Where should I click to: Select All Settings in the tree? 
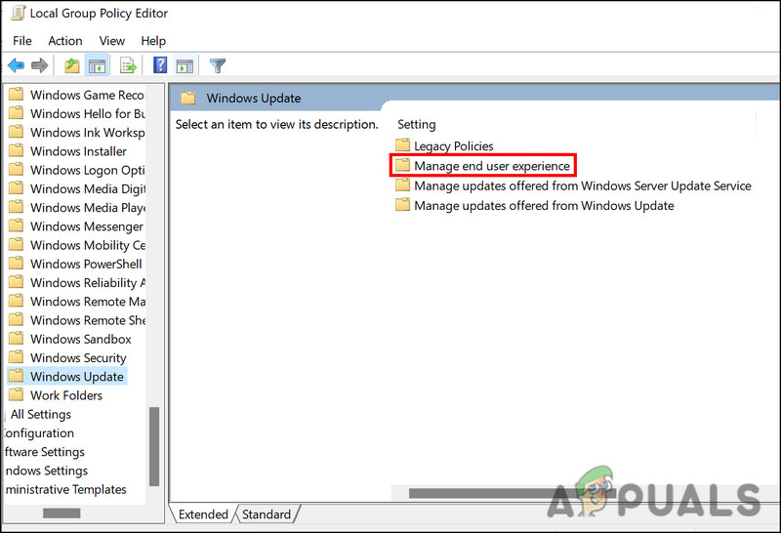click(x=41, y=415)
